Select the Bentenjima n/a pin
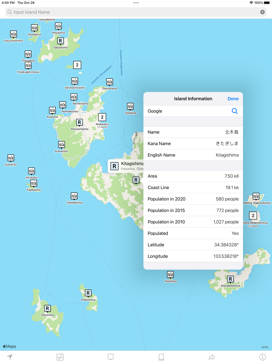Screen dimensions: 272x364 tap(74, 97)
